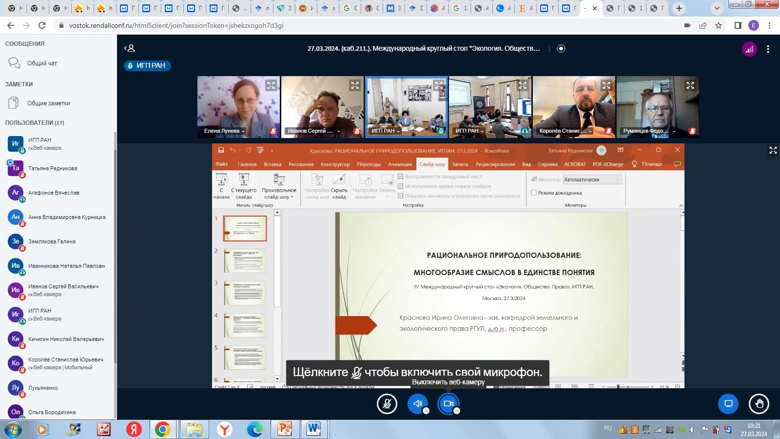Open Общие заметки shared notes
Image resolution: width=780 pixels, height=439 pixels.
coord(48,103)
